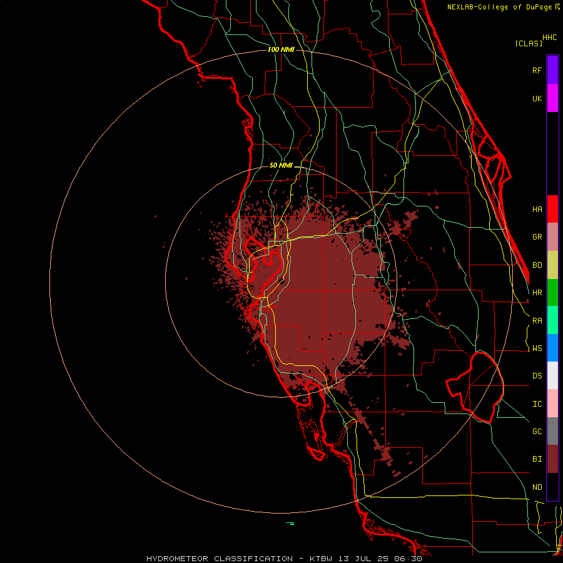Image resolution: width=563 pixels, height=563 pixels.
Task: Click the "BD" legend label
Action: [x=537, y=265]
